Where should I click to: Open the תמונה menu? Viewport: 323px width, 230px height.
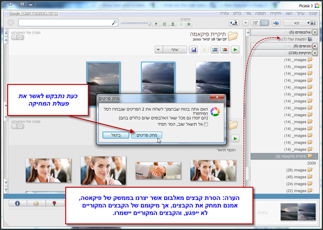point(261,13)
